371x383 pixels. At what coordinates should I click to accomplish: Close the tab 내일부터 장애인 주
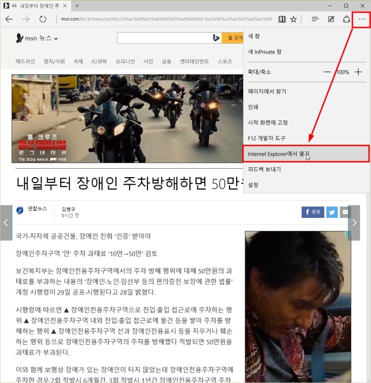click(x=65, y=6)
